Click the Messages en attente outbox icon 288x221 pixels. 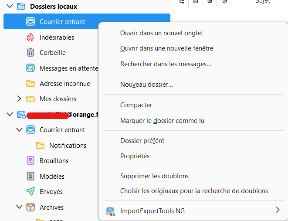(30, 68)
